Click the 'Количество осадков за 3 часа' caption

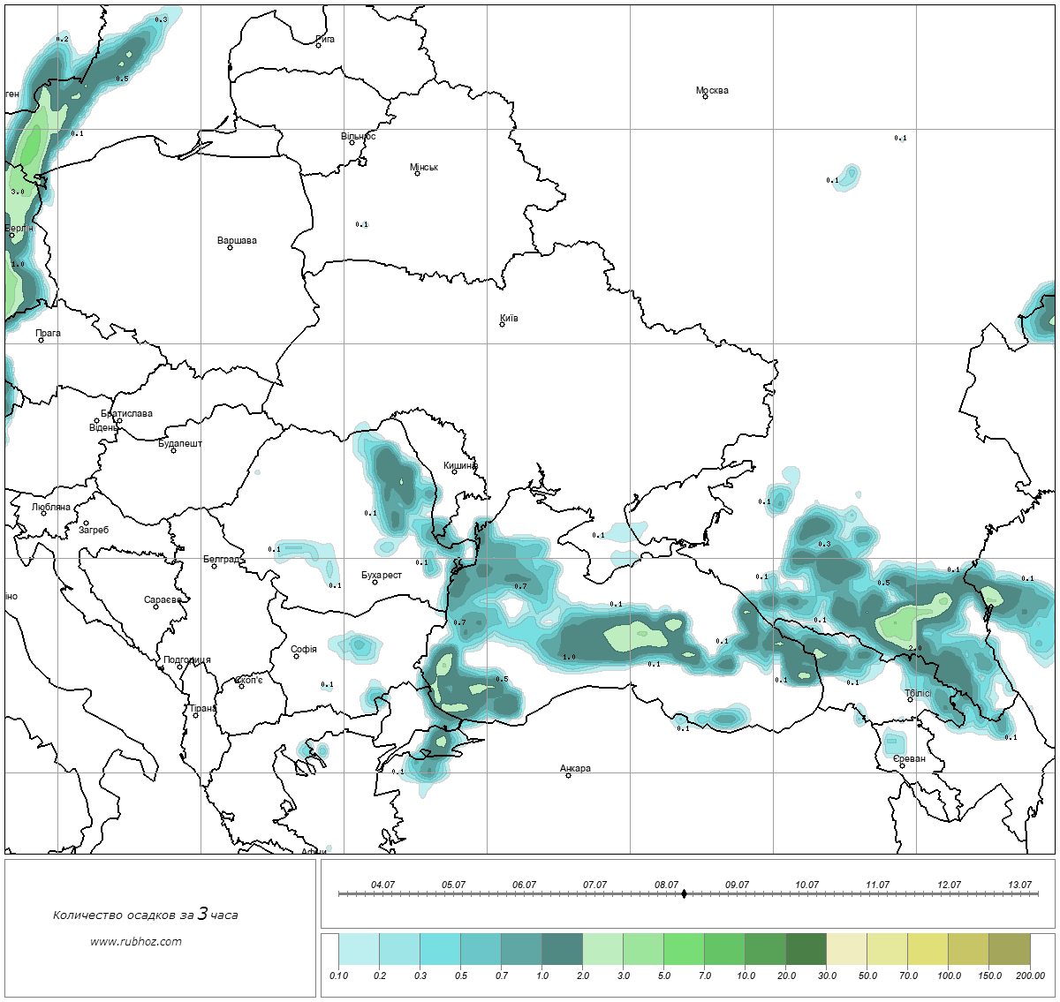pyautogui.click(x=145, y=915)
